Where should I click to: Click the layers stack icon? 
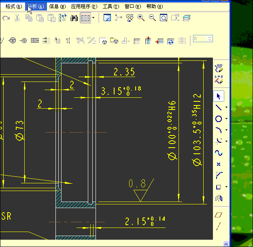point(187,18)
